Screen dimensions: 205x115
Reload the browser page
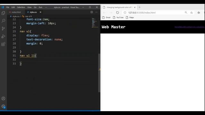[118, 12]
